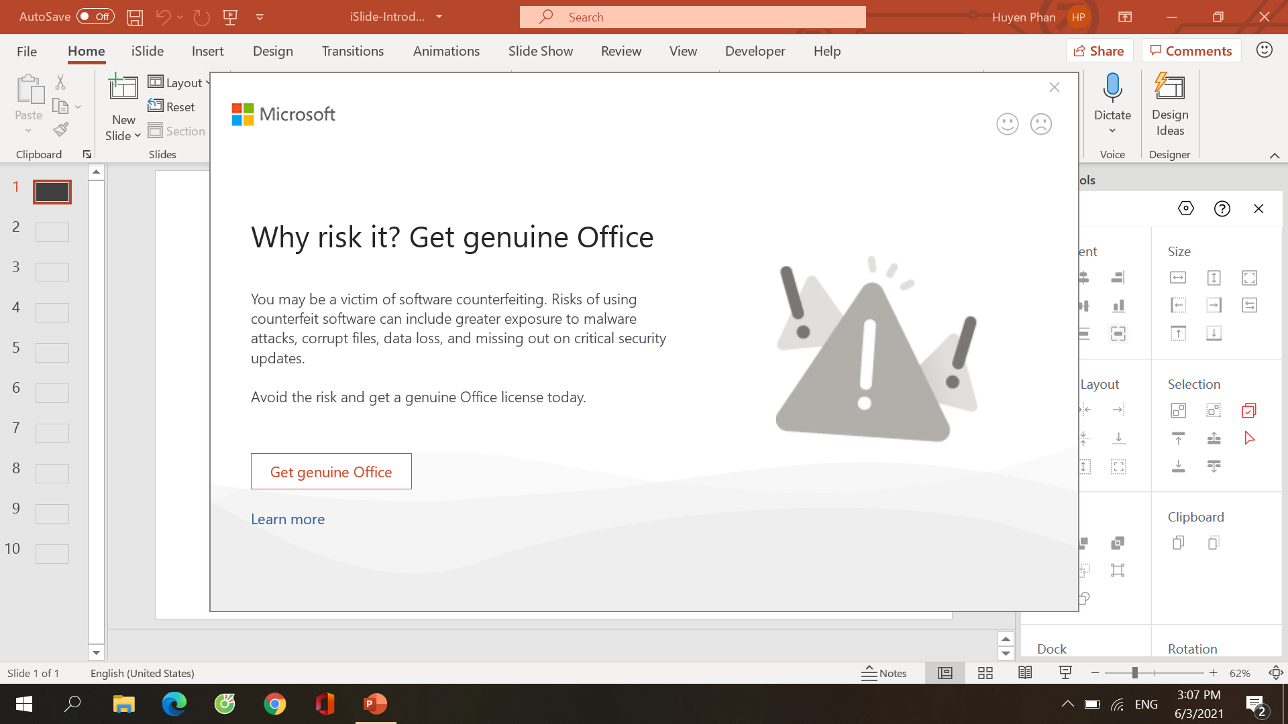Select slide 1 thumbnail
1288x724 pixels.
(52, 192)
